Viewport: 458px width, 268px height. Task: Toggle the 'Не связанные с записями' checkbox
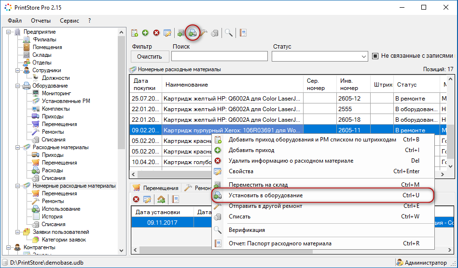pyautogui.click(x=375, y=56)
